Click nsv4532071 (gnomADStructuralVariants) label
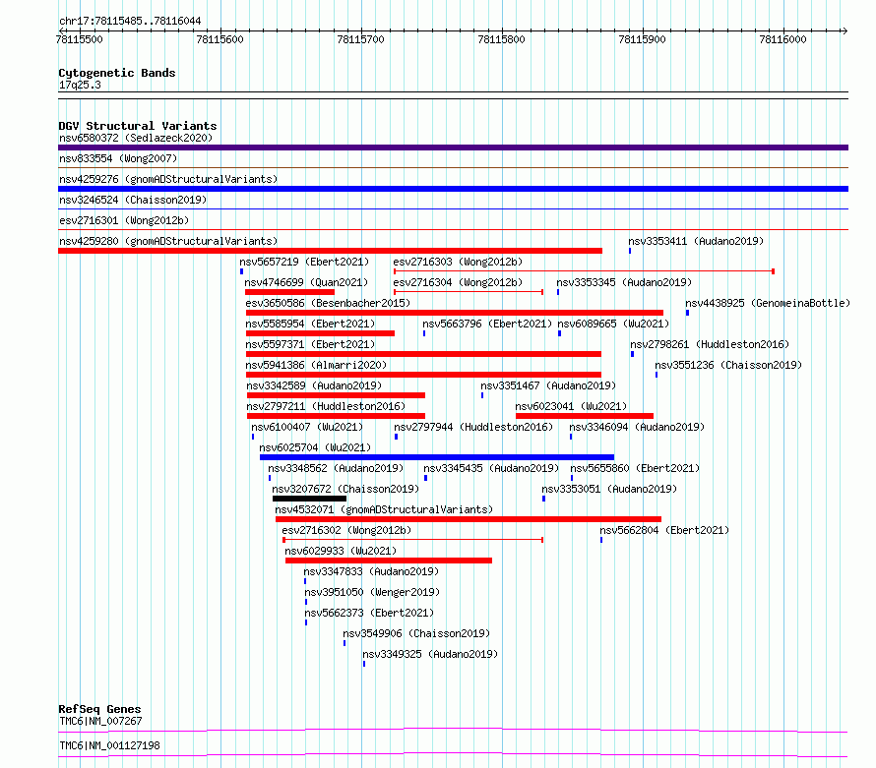Screen dimensions: 876x768 [384, 509]
